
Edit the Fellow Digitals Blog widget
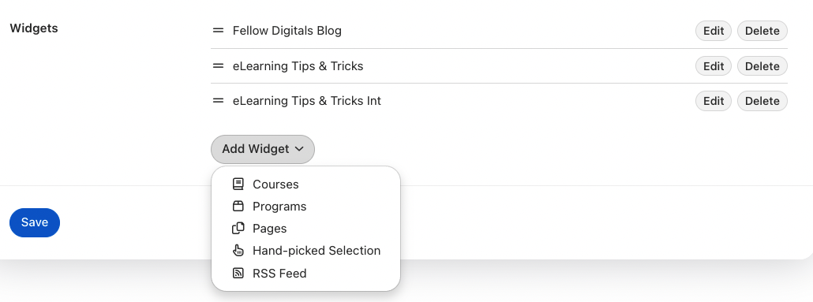coord(714,31)
